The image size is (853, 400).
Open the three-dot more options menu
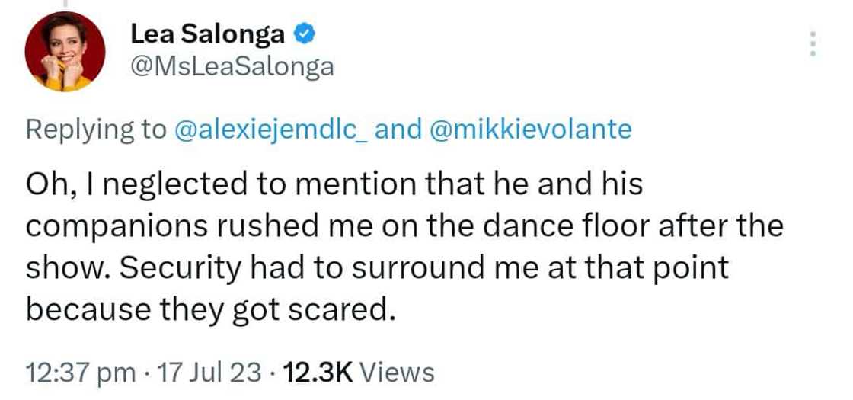[813, 43]
